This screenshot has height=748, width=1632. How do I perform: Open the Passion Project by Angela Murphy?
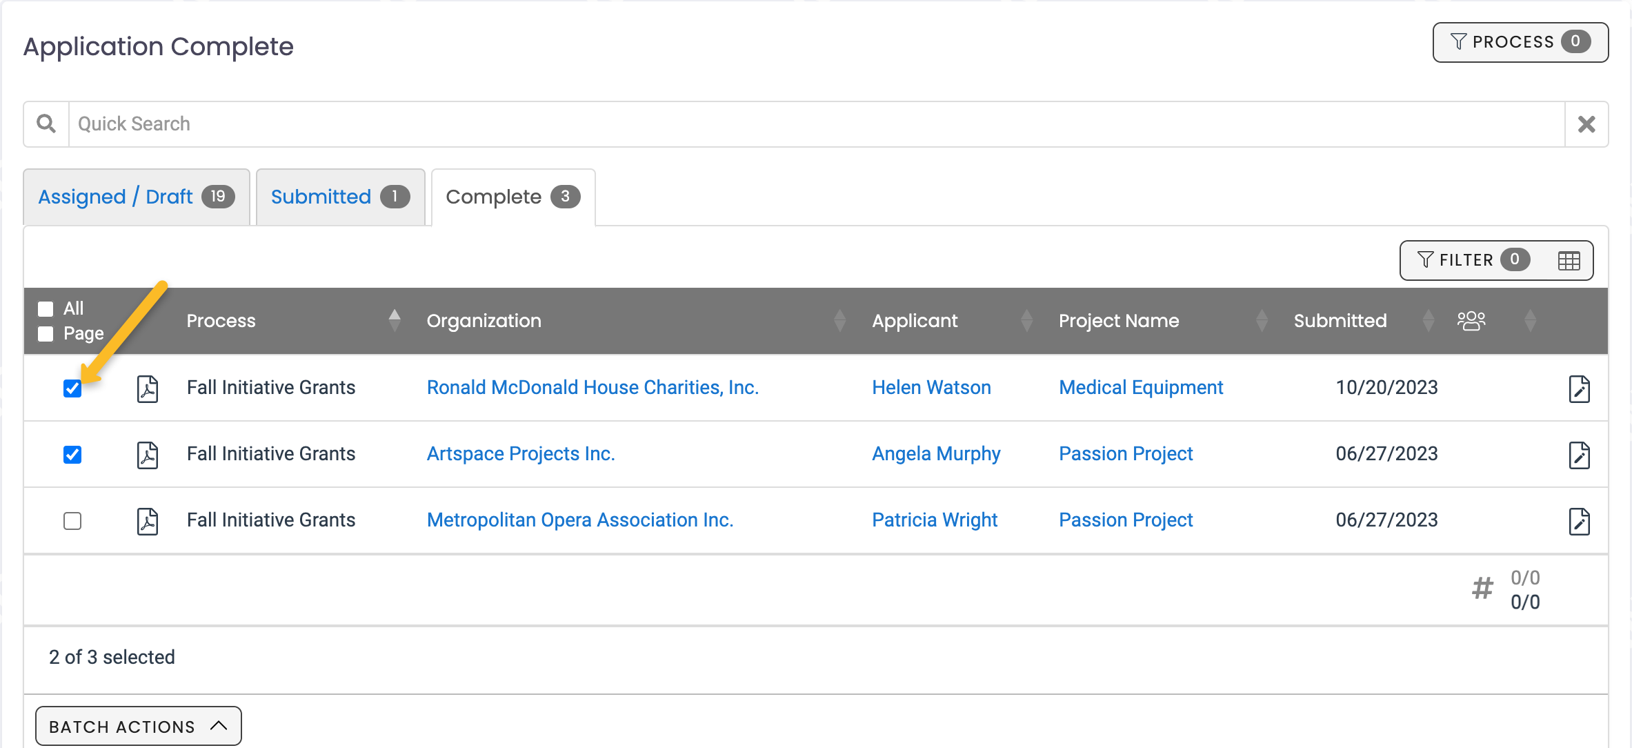(x=1125, y=453)
